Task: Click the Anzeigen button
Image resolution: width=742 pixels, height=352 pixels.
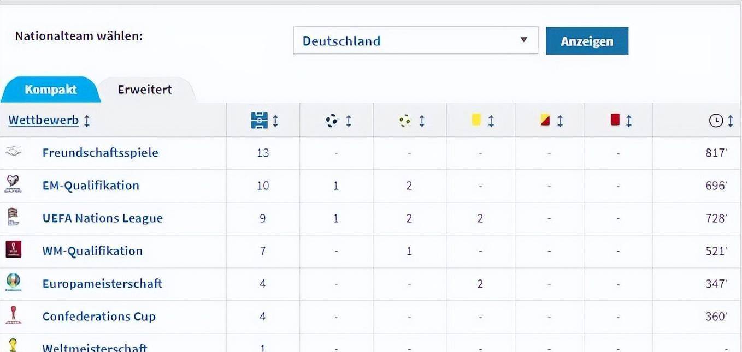Action: coord(587,41)
